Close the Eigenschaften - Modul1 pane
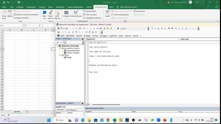 click(83, 103)
